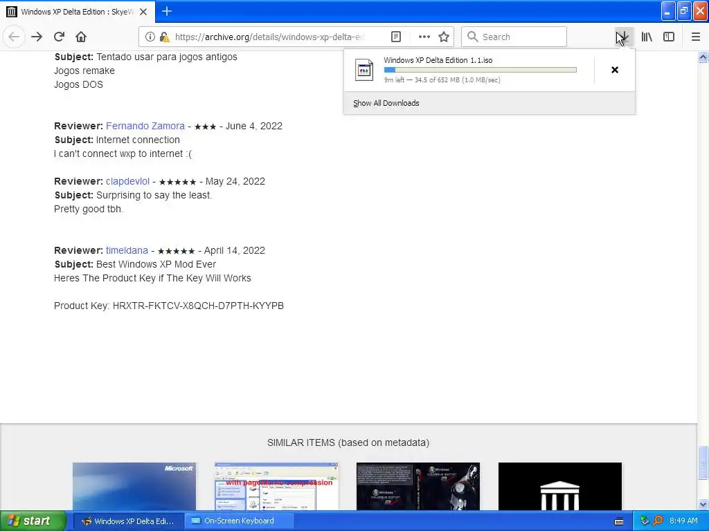
Task: Click the network status tray icon
Action: [645, 521]
